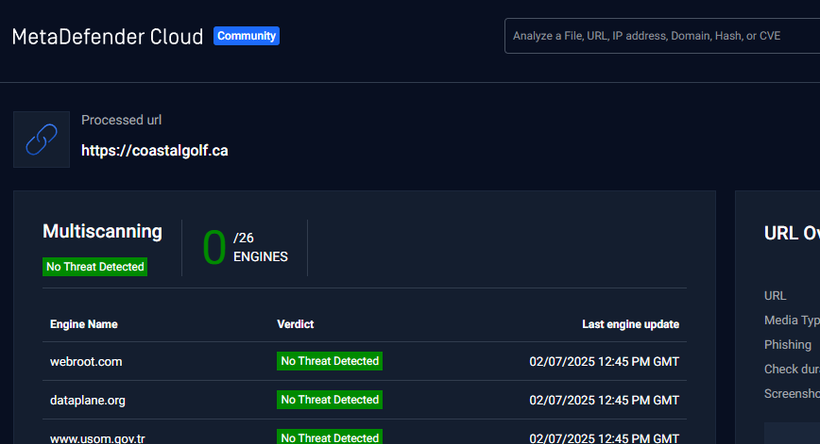820x444 pixels.
Task: Click the MetaDefender Cloud logo text
Action: (x=107, y=37)
